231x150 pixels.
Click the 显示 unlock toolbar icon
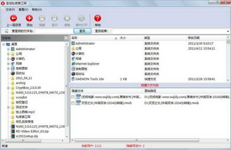coord(54,19)
